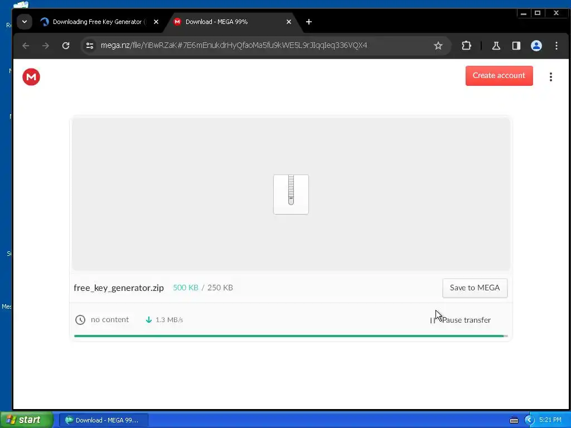This screenshot has width=571, height=428.
Task: Pause the file transfer
Action: (x=460, y=320)
